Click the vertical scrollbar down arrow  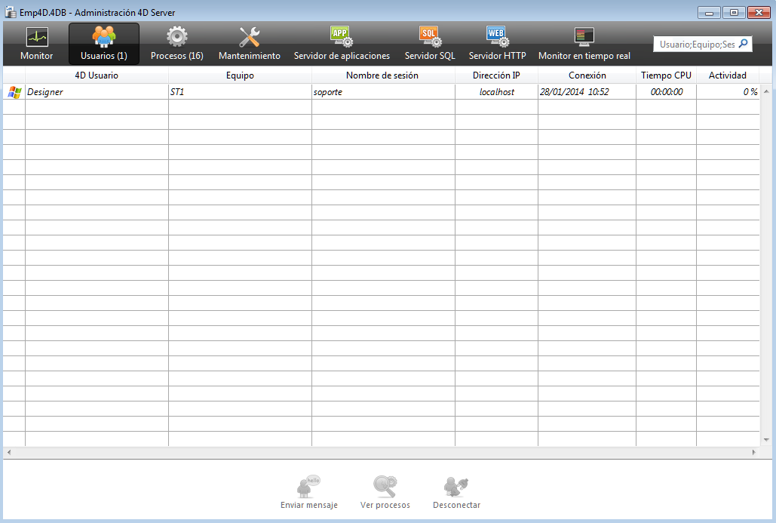pos(766,440)
